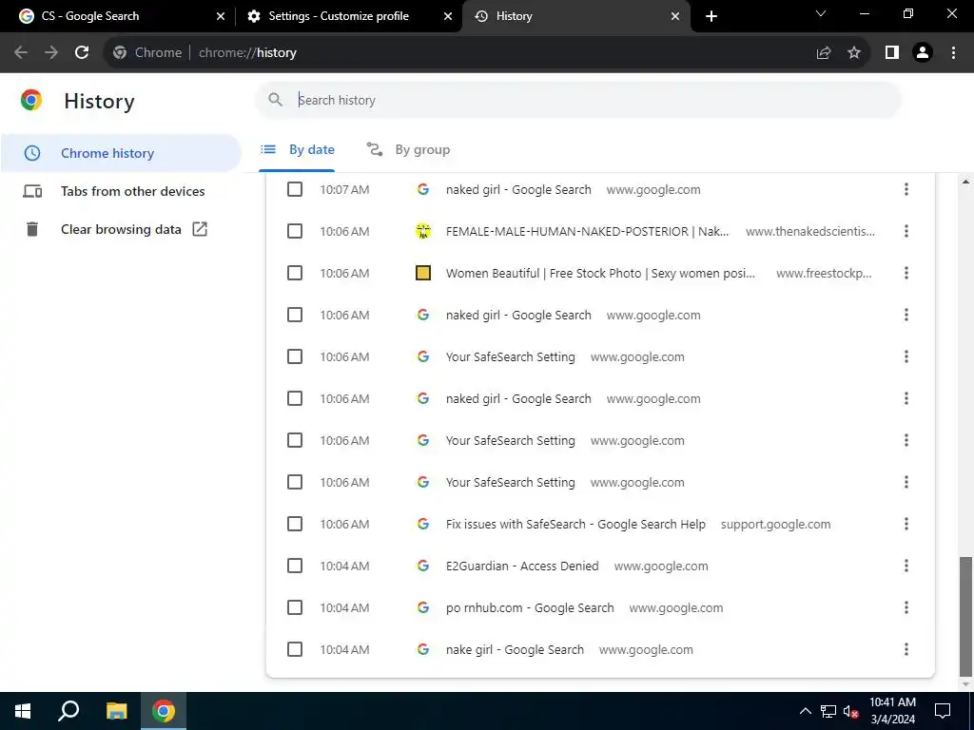
Task: Open the muted volume tray icon
Action: [850, 711]
